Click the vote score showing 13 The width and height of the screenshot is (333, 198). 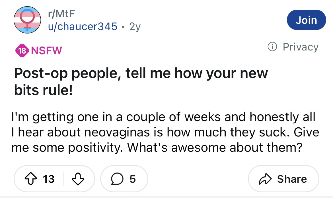coord(48,179)
